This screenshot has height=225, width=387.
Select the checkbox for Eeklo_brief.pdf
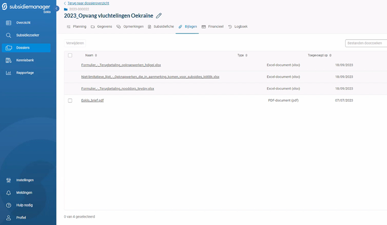coord(70,100)
